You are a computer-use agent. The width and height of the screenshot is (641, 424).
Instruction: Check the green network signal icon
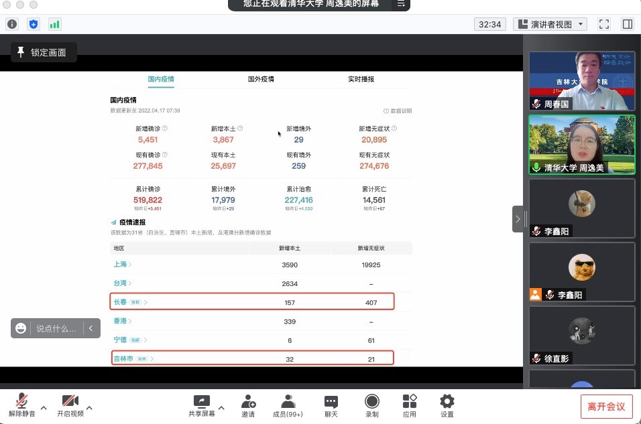pos(54,24)
